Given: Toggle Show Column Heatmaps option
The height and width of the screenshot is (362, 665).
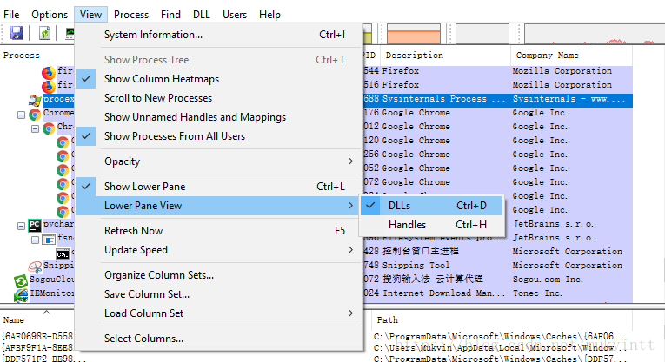Looking at the screenshot, I should click(219, 79).
